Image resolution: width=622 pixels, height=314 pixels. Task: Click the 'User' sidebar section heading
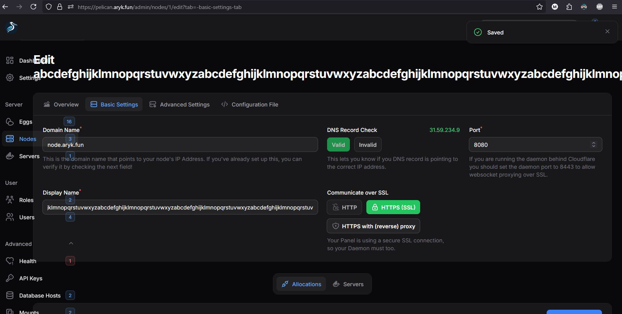(x=11, y=183)
